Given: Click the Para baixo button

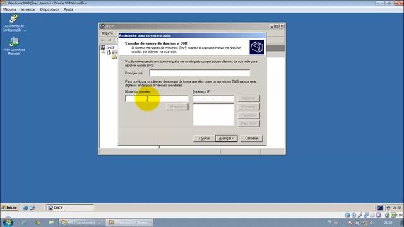Looking at the screenshot, I should [x=249, y=124].
